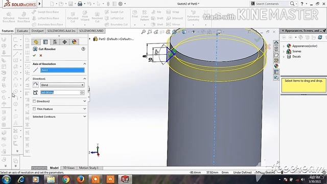The height and width of the screenshot is (184, 327).
Task: Open SOLIDWORKS Resources home icon in task pane
Action: coord(276,43)
